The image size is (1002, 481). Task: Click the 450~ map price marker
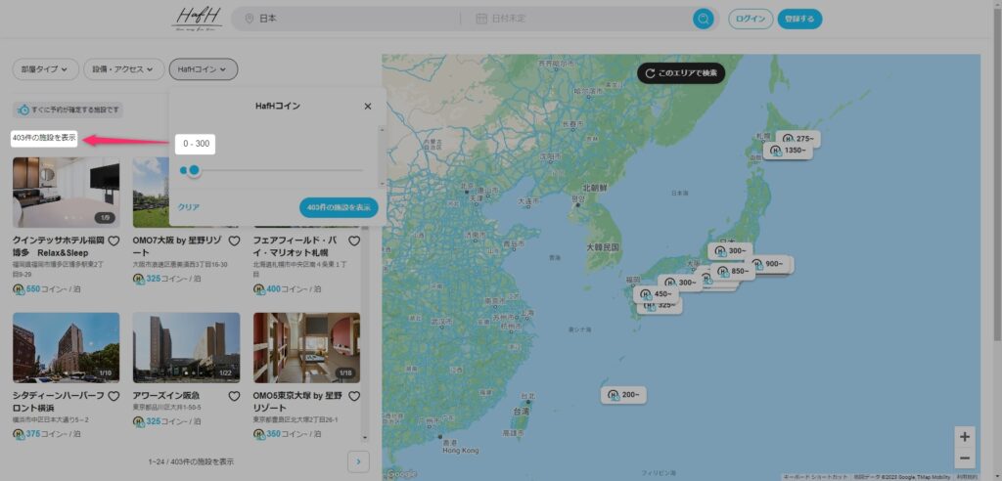click(x=657, y=294)
